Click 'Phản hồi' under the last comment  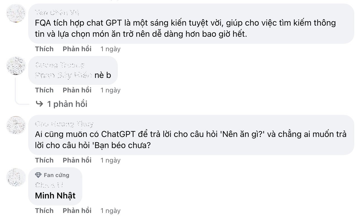click(77, 210)
